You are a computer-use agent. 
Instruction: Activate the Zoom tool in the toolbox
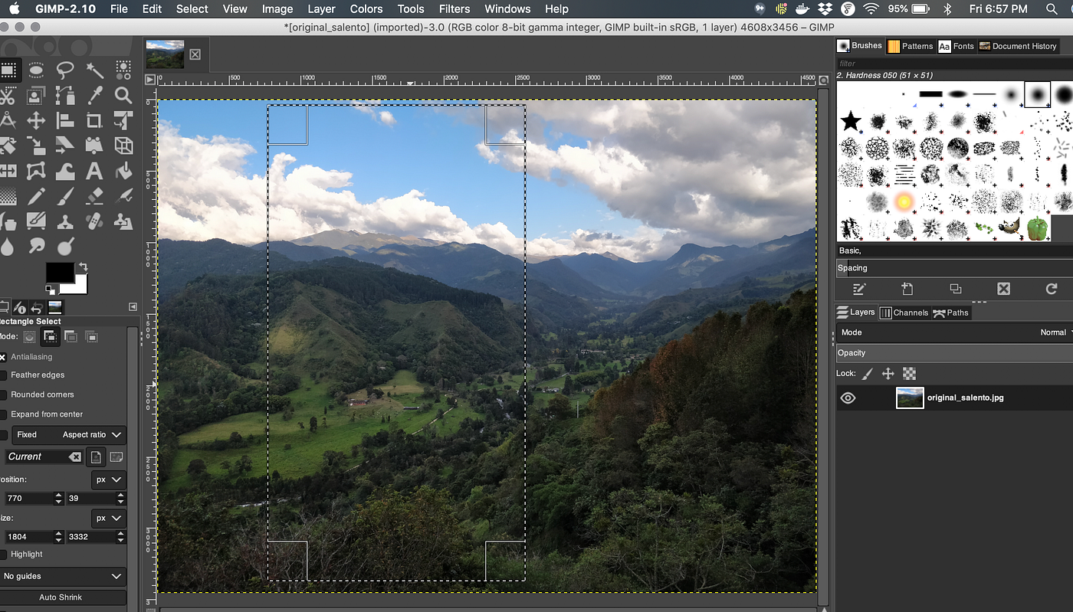[121, 95]
